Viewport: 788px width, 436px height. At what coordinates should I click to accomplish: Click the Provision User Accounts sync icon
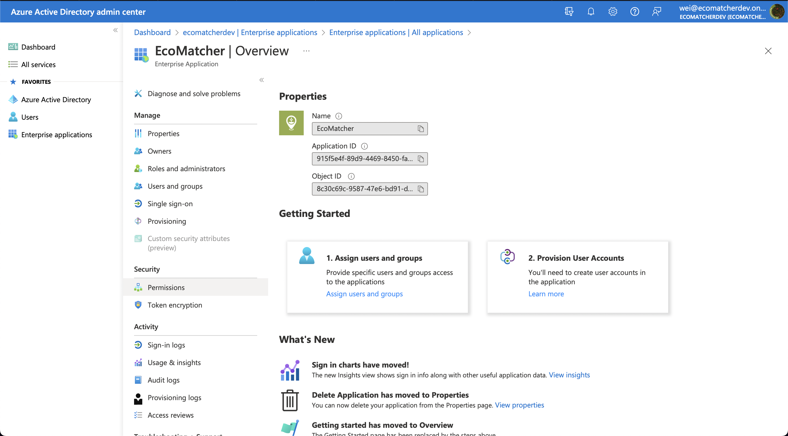tap(507, 257)
